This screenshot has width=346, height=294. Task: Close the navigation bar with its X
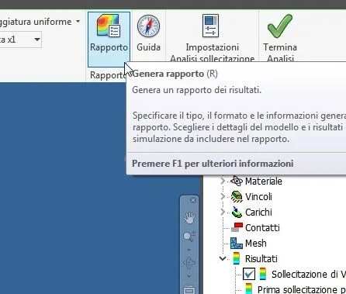coord(193,200)
